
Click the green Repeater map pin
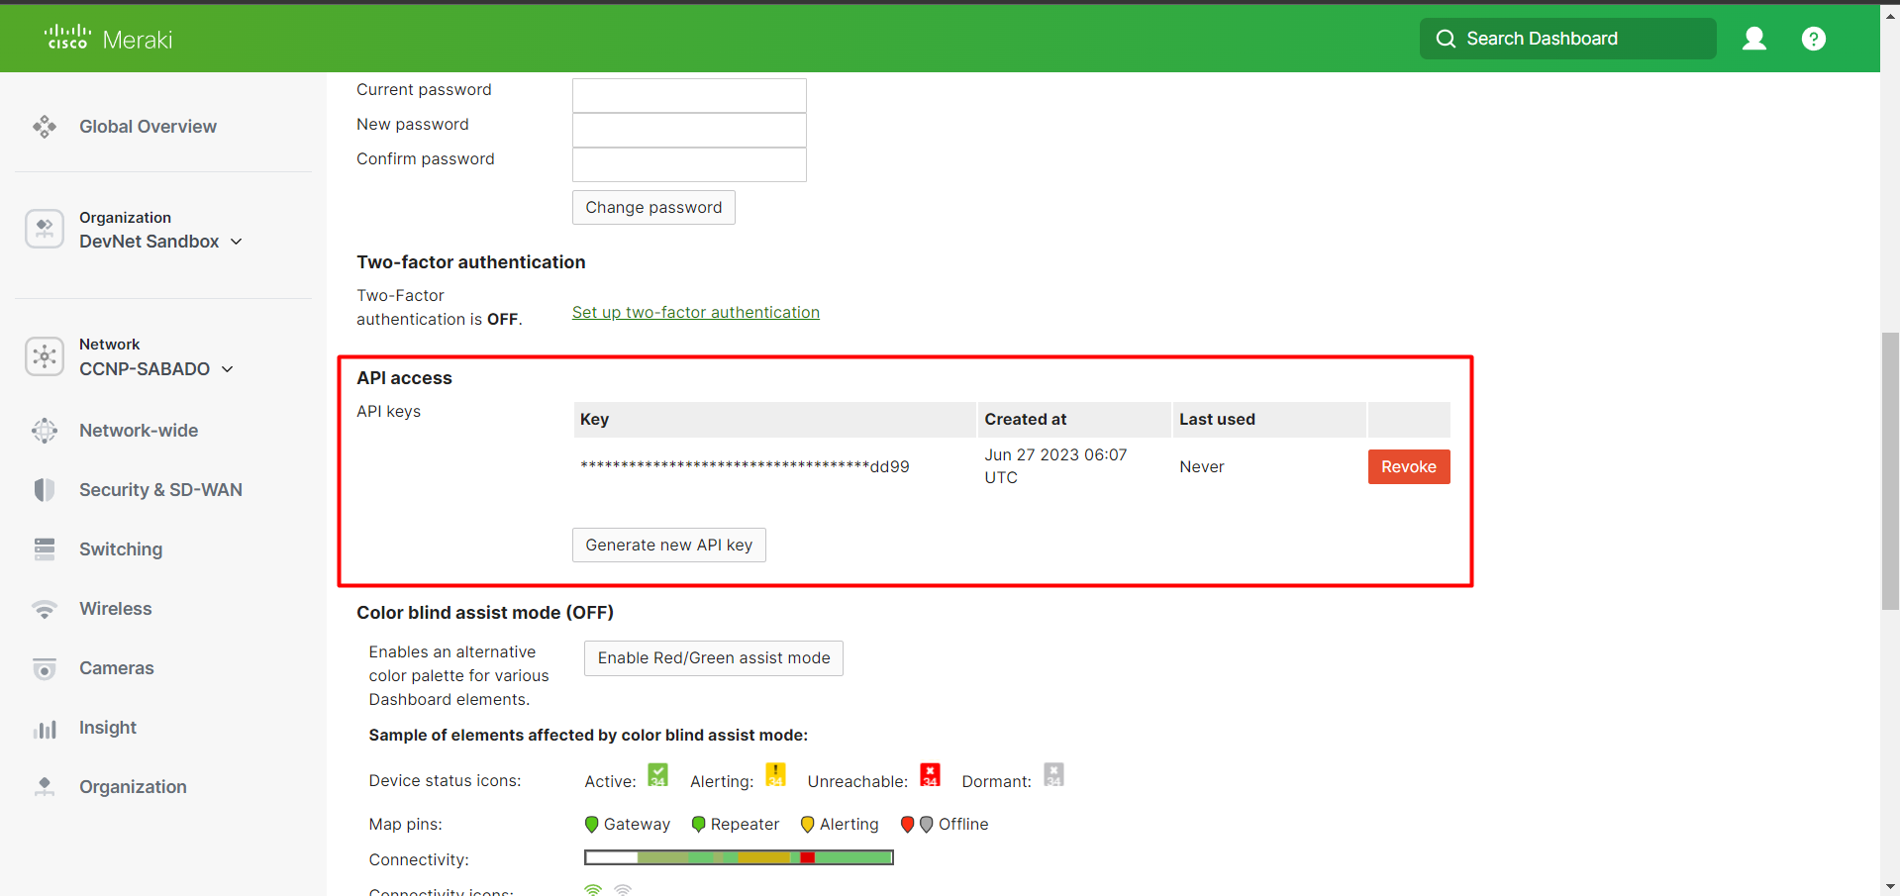[x=699, y=825]
